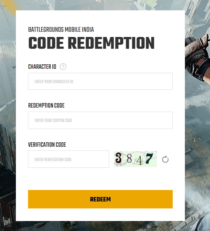The image size is (210, 231).
Task: Click into the Redemption Code coupon field
Action: coord(100,120)
